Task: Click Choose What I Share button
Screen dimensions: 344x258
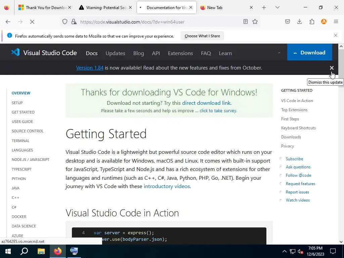Action: [x=202, y=36]
